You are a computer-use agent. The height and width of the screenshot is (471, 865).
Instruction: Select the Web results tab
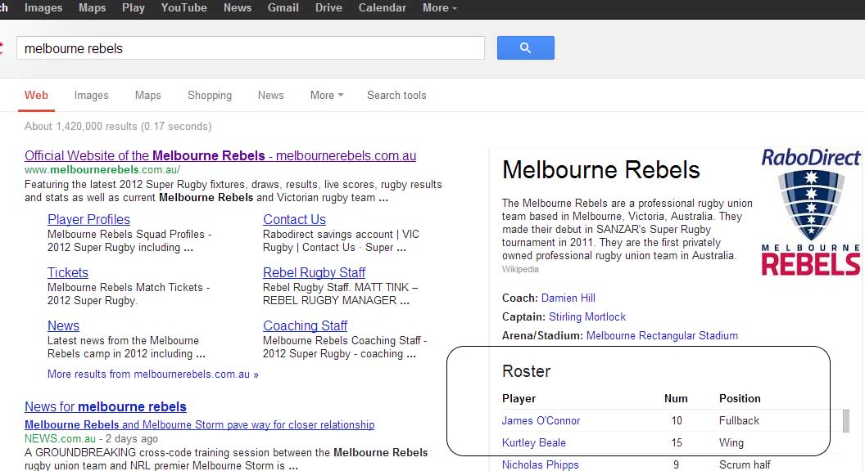(36, 96)
